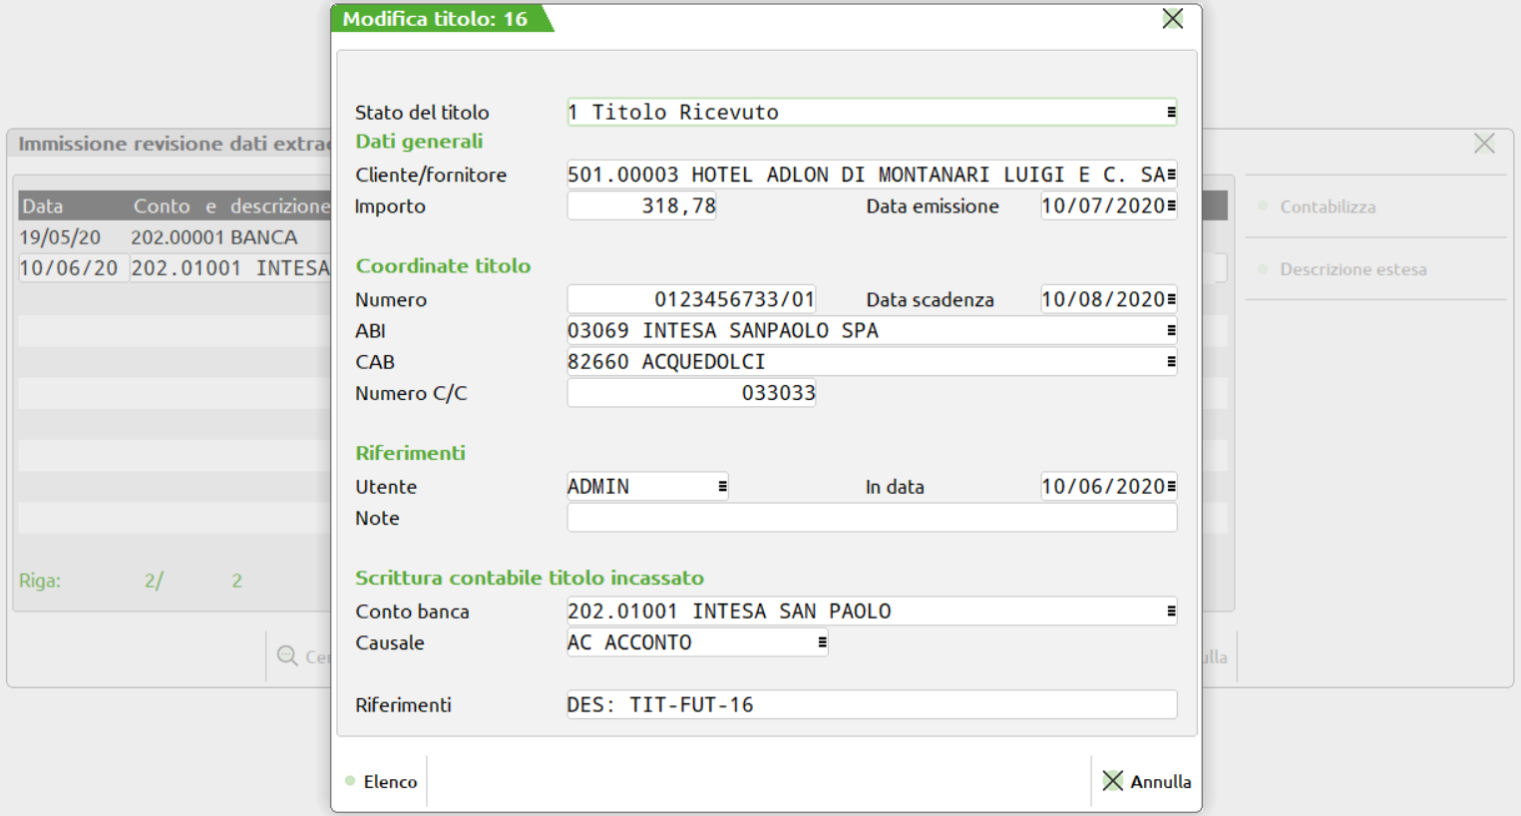Close the Modifica titolo dialog
1521x816 pixels.
[x=1173, y=19]
